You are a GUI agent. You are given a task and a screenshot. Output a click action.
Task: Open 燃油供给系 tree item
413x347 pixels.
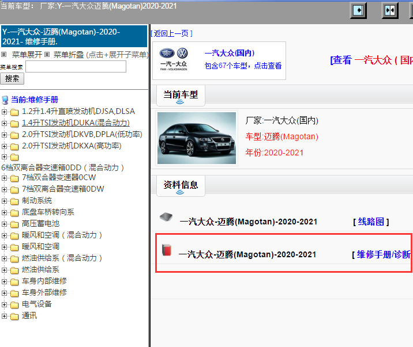[x=40, y=269]
